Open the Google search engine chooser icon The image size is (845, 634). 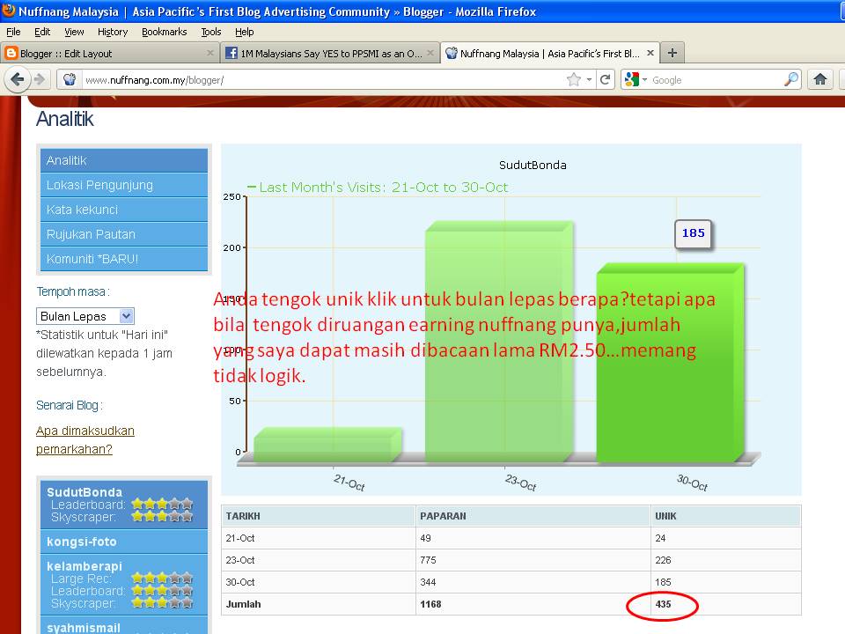(631, 80)
